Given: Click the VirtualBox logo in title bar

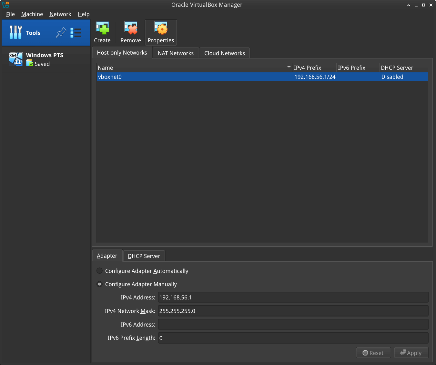Looking at the screenshot, I should click(x=5, y=5).
